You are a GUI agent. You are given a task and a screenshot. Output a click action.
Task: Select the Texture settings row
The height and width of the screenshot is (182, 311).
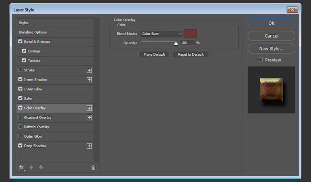tap(55, 61)
